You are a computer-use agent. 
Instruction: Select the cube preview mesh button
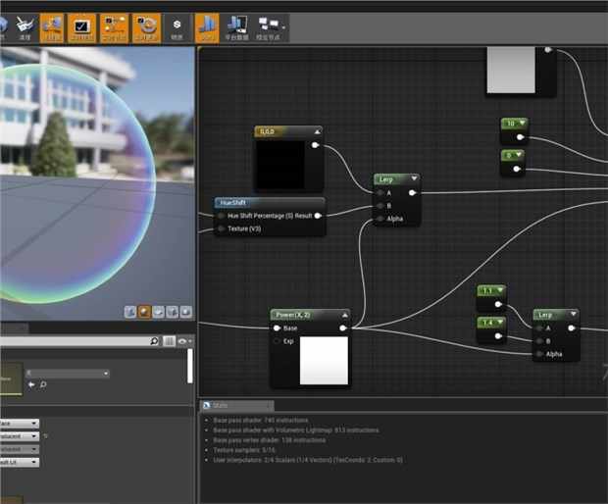(173, 312)
